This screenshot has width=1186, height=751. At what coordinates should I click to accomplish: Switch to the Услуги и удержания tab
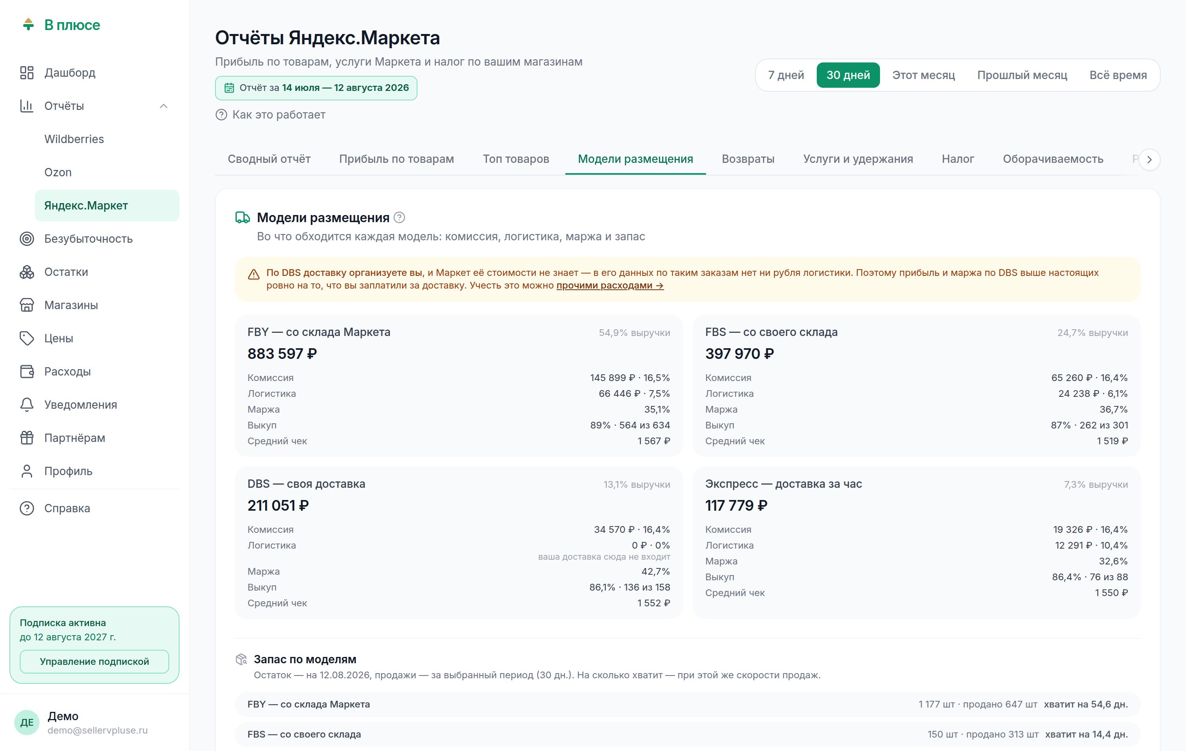[858, 159]
